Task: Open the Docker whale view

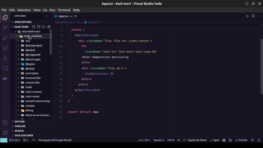Action: click(5, 79)
